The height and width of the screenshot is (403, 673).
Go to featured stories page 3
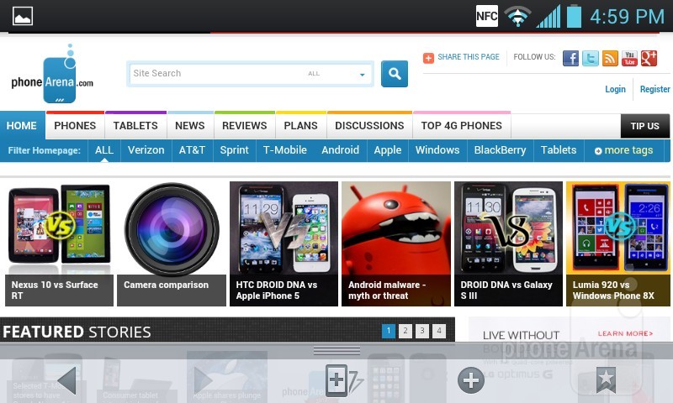click(422, 331)
